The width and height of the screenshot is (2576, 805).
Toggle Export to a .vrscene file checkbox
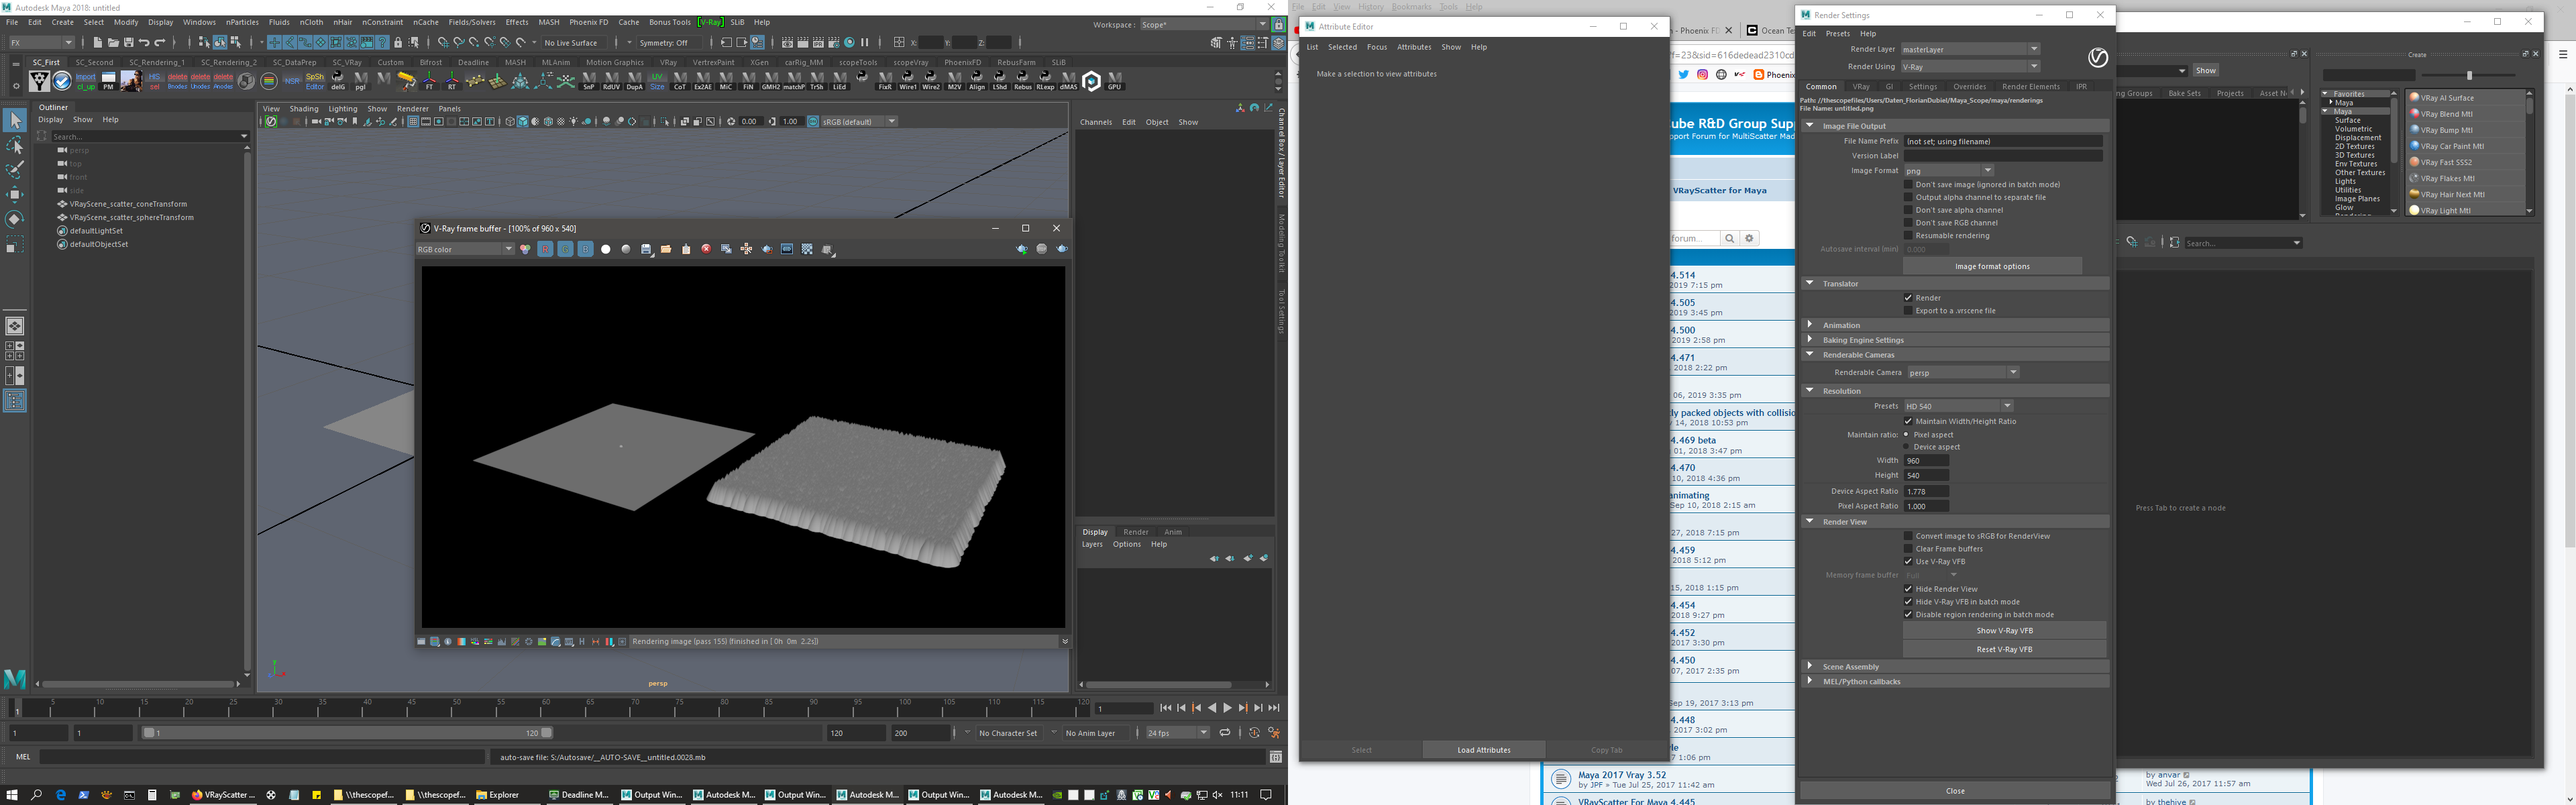pos(1908,311)
